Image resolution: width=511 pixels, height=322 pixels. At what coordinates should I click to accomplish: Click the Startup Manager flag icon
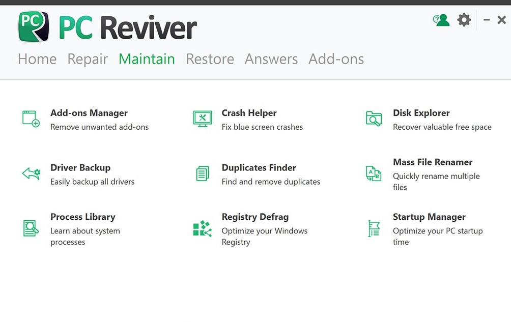[374, 228]
